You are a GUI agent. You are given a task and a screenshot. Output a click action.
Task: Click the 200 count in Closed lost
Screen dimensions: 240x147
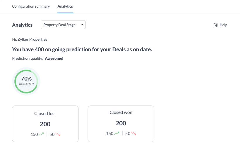click(x=45, y=124)
